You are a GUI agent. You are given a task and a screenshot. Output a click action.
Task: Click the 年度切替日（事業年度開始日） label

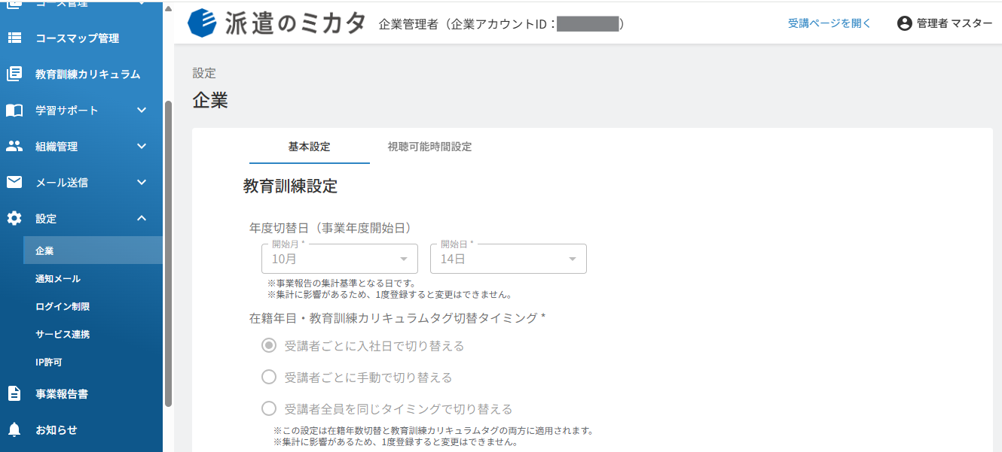point(330,228)
